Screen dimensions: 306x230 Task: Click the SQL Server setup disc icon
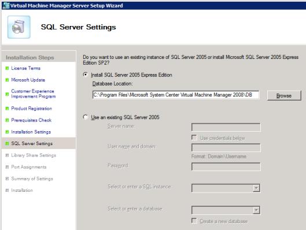pos(19,27)
